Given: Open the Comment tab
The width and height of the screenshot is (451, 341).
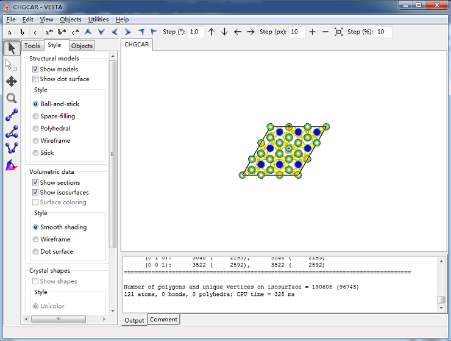Looking at the screenshot, I should (x=163, y=320).
